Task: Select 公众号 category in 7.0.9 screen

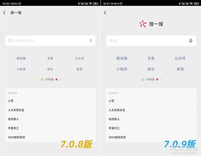Action: [180, 58]
